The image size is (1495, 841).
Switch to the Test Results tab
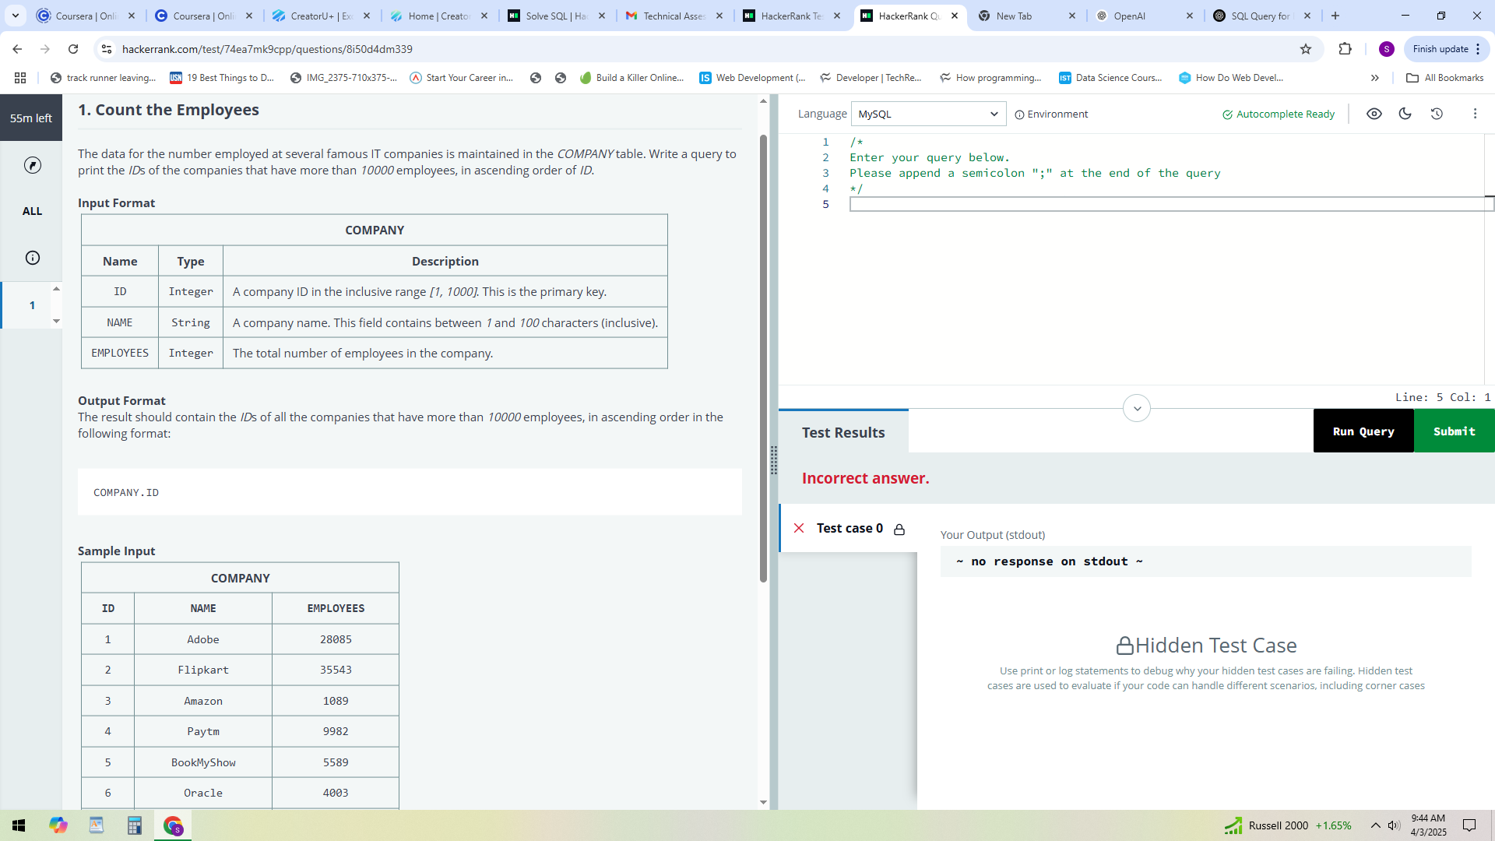[842, 431]
